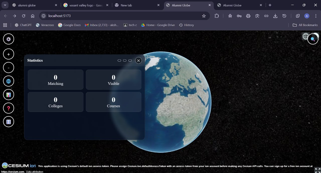Click the printer icon in the browser toolbar
Screen dimensions: 321x173
(248, 16)
